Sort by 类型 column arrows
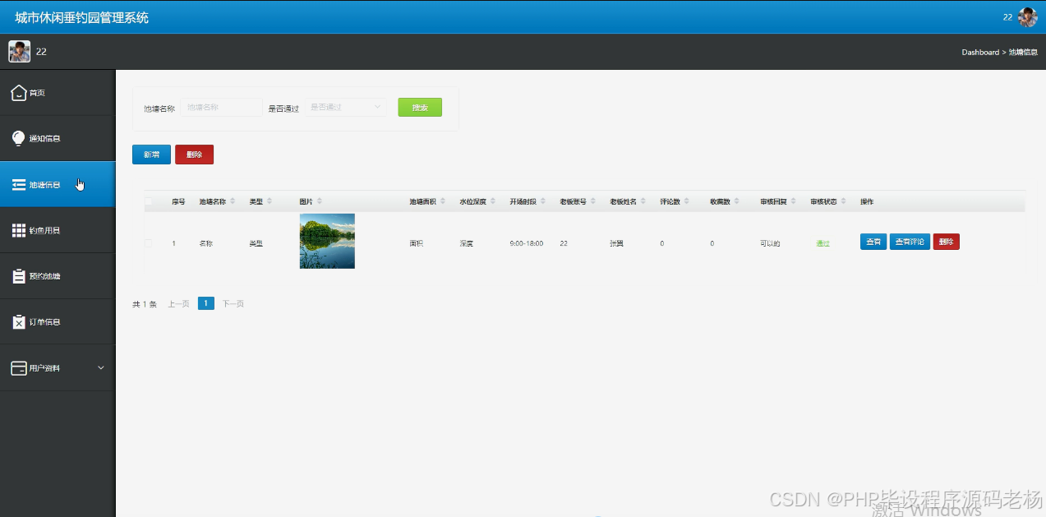 [x=270, y=201]
